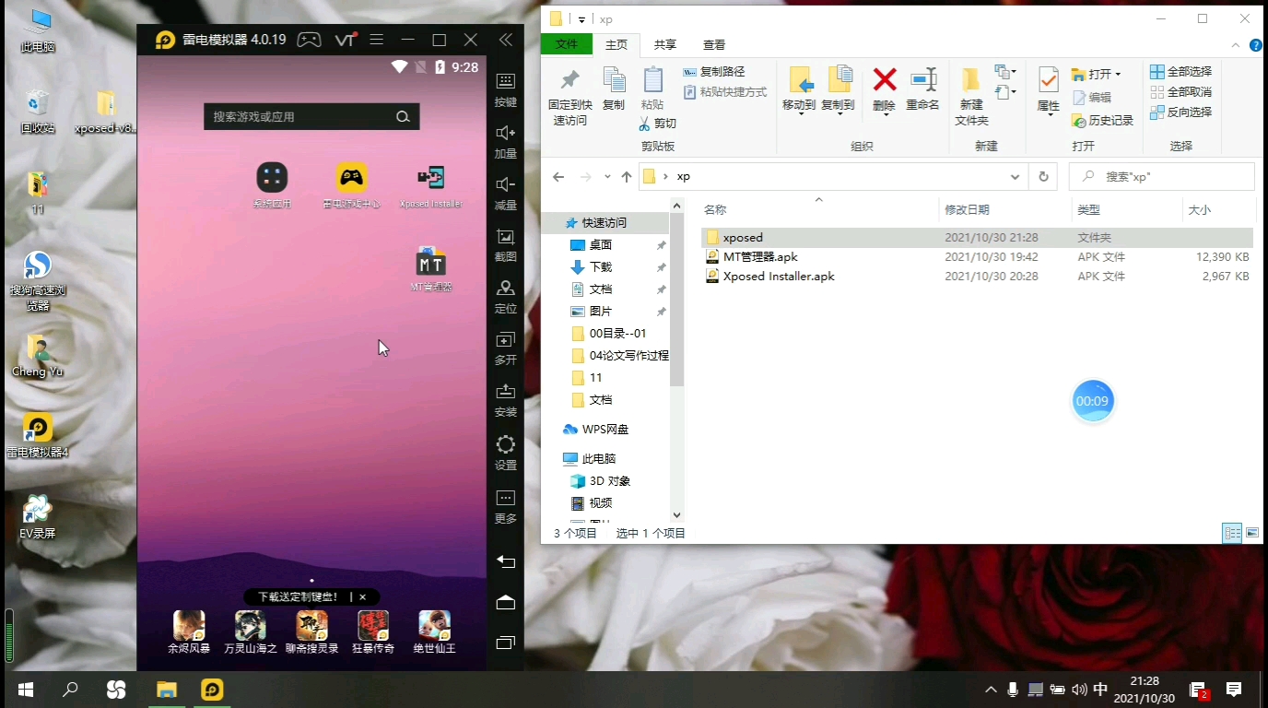Screen dimensions: 1268x708
Task: Click emulator 搜索游戏或应用 search box
Action: [x=311, y=116]
